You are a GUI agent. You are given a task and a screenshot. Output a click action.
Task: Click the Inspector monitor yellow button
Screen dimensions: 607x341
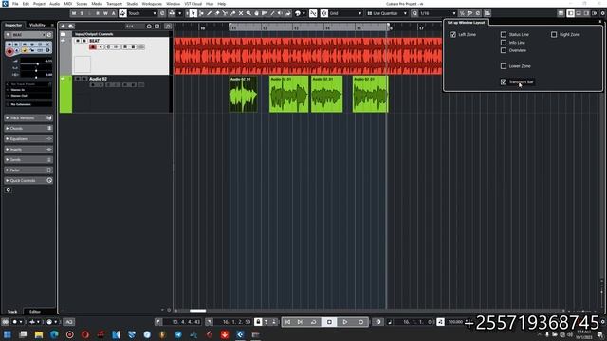(x=25, y=50)
